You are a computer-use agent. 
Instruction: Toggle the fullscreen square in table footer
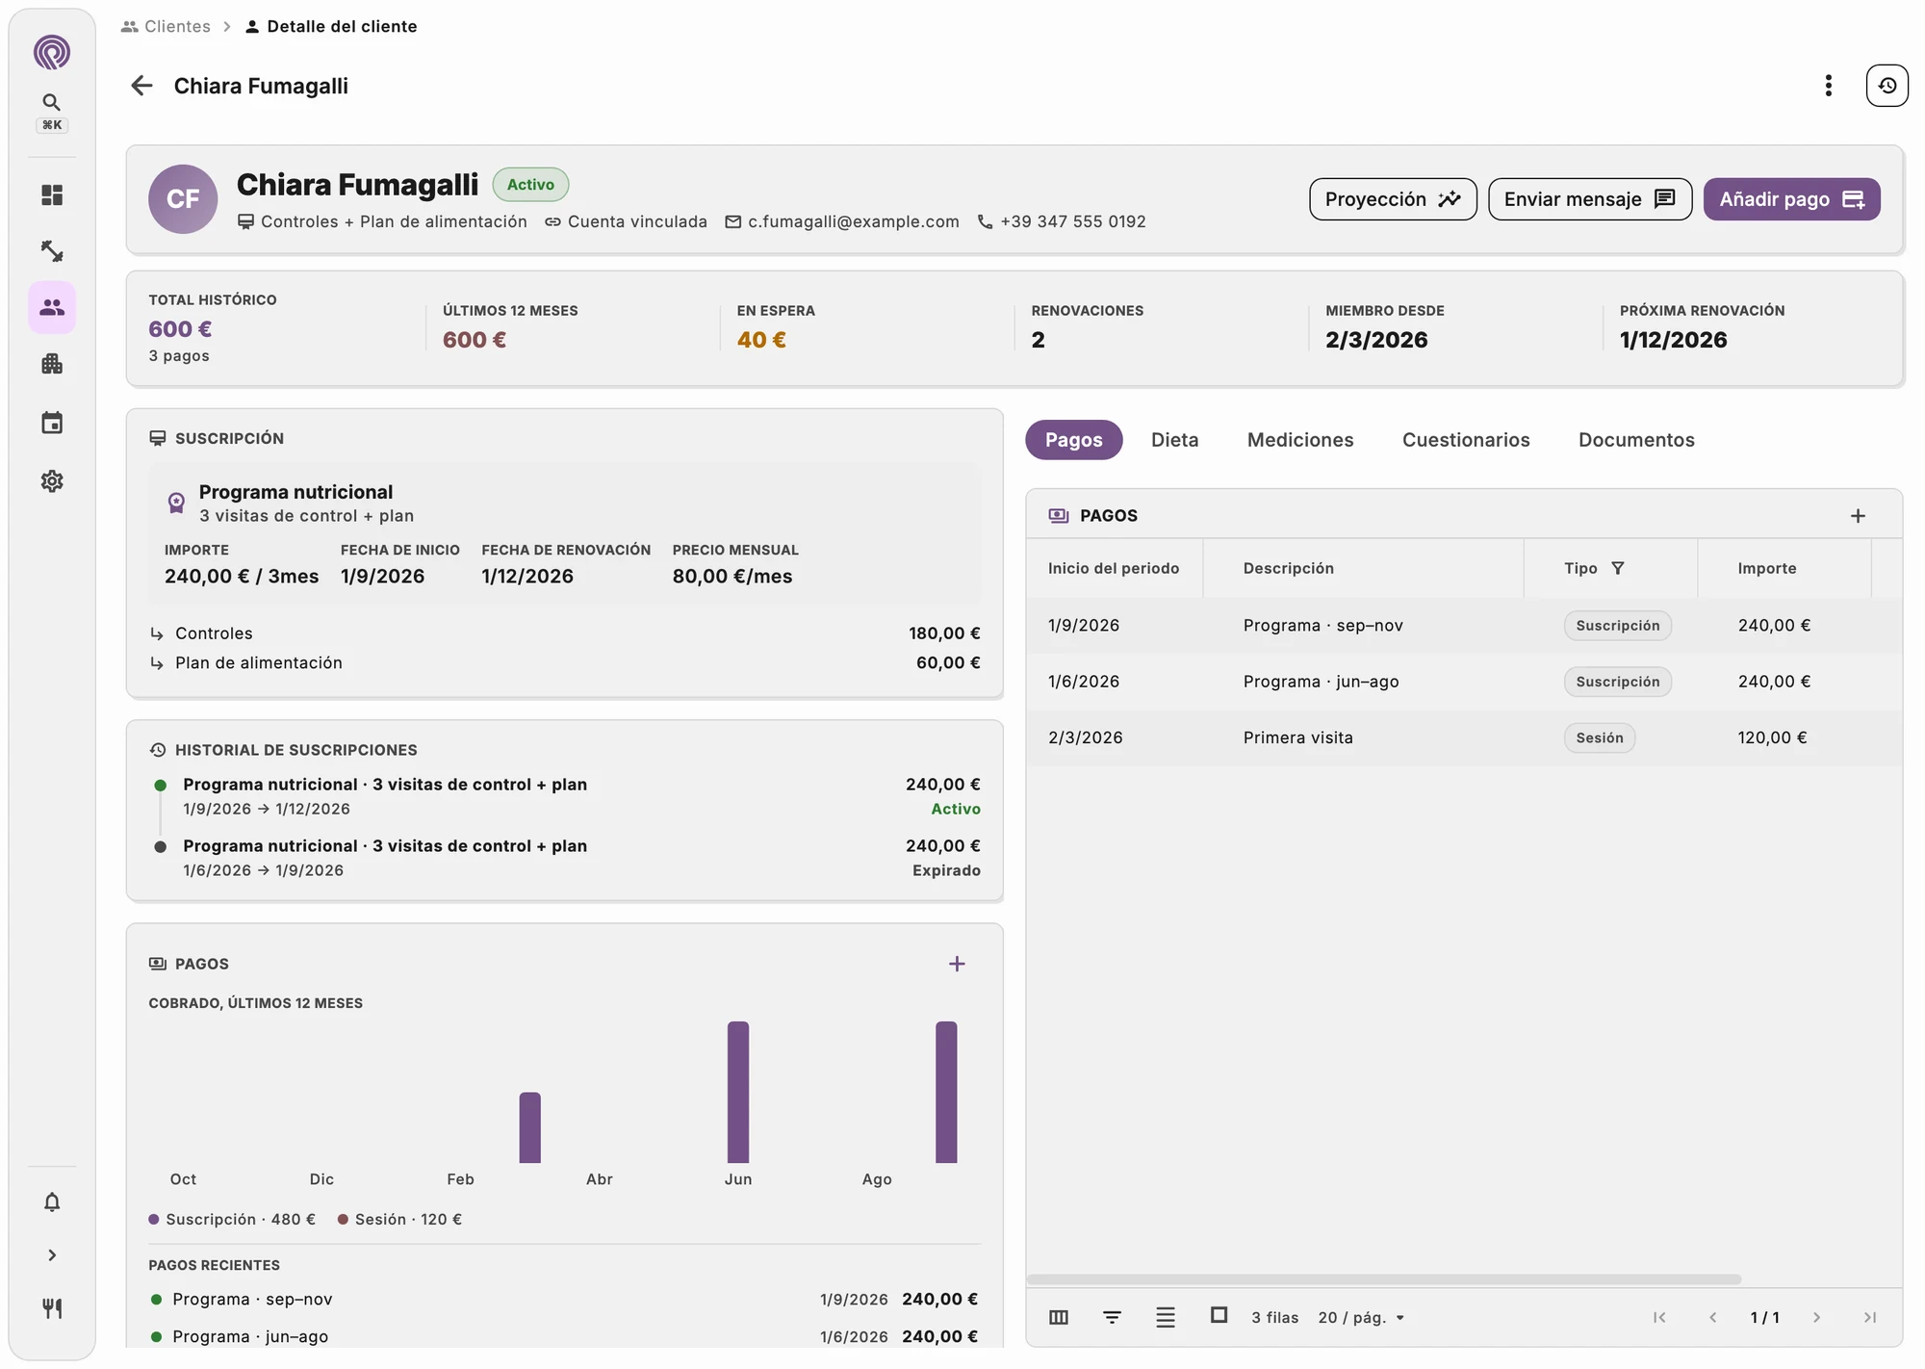(1219, 1315)
